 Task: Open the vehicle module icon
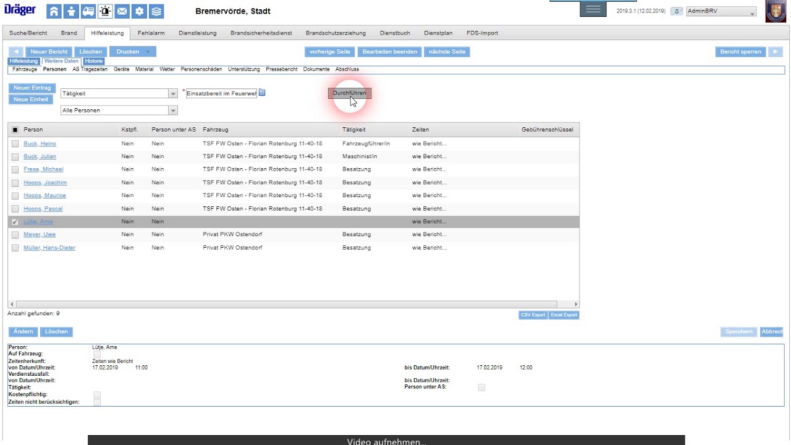point(88,11)
